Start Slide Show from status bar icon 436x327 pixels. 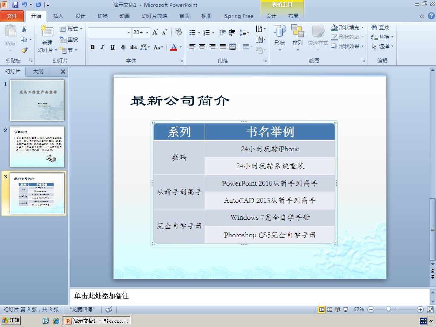[346, 310]
